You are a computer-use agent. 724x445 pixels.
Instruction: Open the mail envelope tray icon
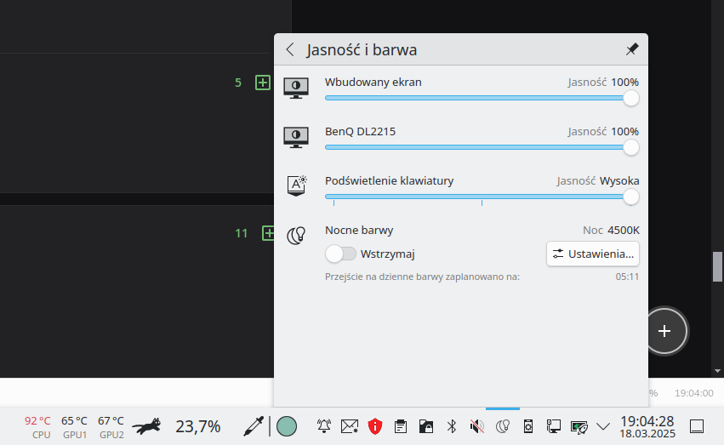click(x=350, y=426)
